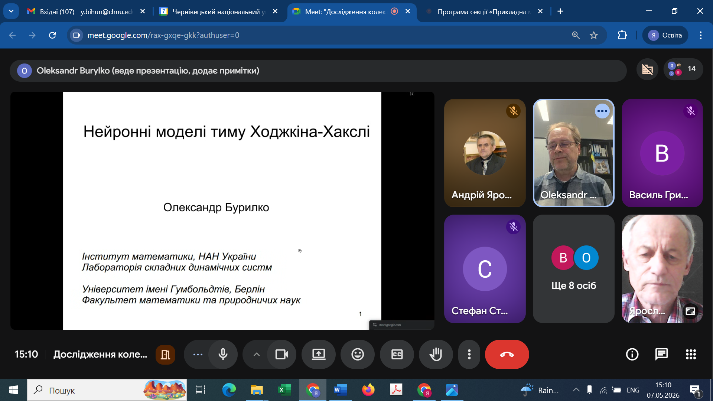The height and width of the screenshot is (401, 713).
Task: Minimize presentation via corner icon on slide
Action: click(411, 94)
